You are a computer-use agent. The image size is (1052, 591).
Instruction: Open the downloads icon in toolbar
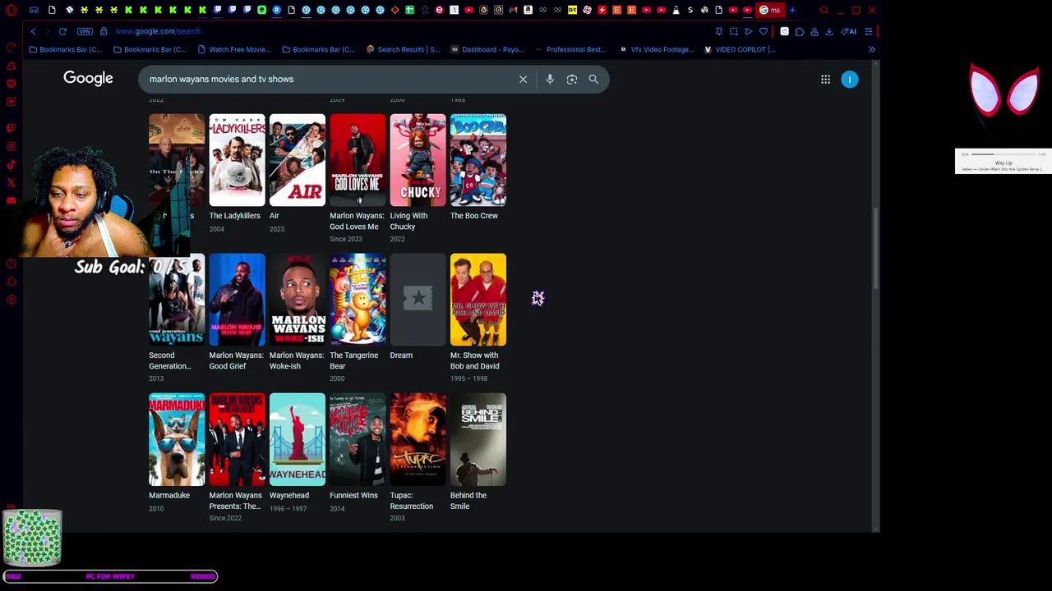coord(829,31)
